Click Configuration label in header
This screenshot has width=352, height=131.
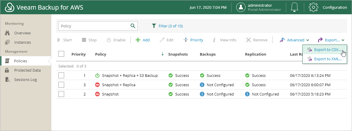click(x=335, y=7)
